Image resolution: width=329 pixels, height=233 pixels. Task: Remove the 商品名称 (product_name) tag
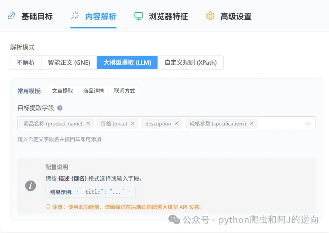pos(88,123)
